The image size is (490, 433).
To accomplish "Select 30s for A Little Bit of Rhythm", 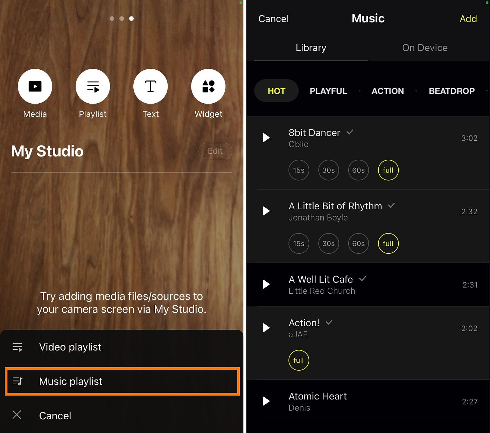I will [x=328, y=243].
